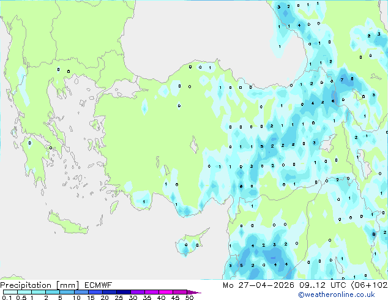Click the '(06+102' forecast run text
The width and height of the screenshot is (388, 300).
370,285
